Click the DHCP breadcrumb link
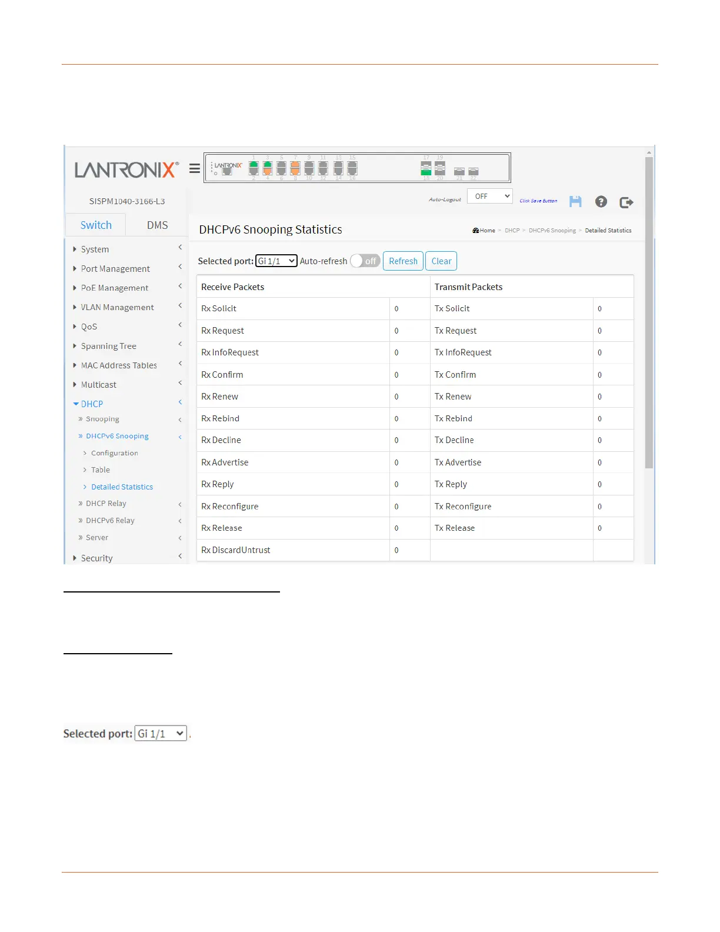 512,231
